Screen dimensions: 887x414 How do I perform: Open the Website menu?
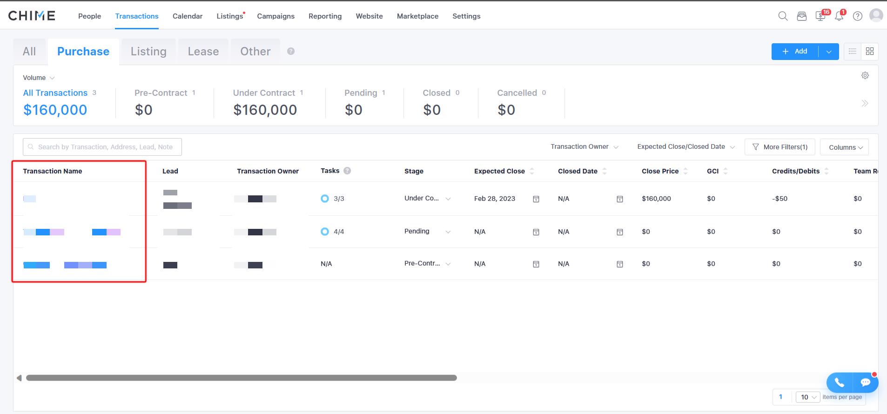click(369, 16)
